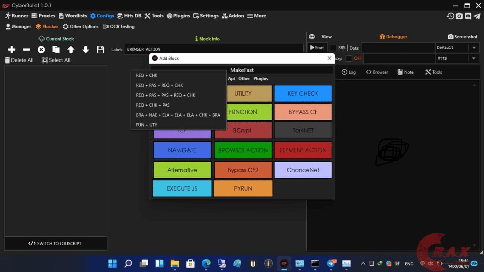Start the debugger

tap(317, 48)
